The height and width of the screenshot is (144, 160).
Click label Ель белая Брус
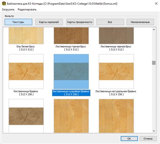pyautogui.click(x=26, y=46)
